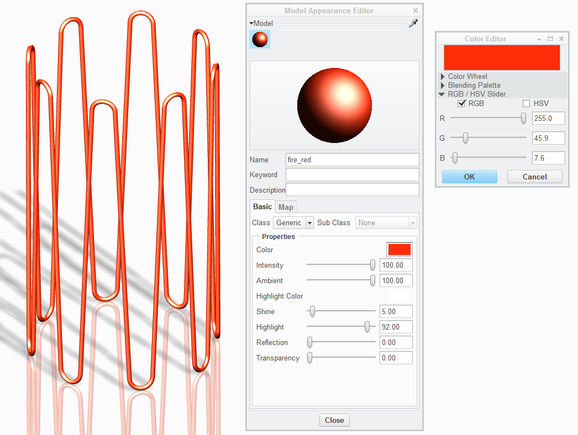This screenshot has height=435, width=578.
Task: Click the large sphere appearance preview
Action: [334, 105]
